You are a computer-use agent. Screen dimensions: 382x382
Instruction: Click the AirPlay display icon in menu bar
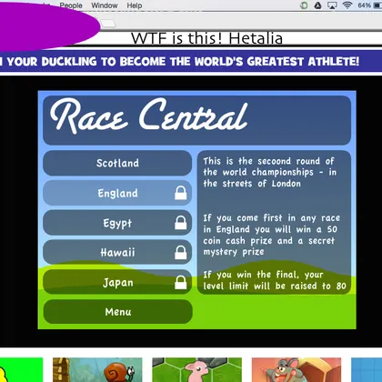click(332, 5)
